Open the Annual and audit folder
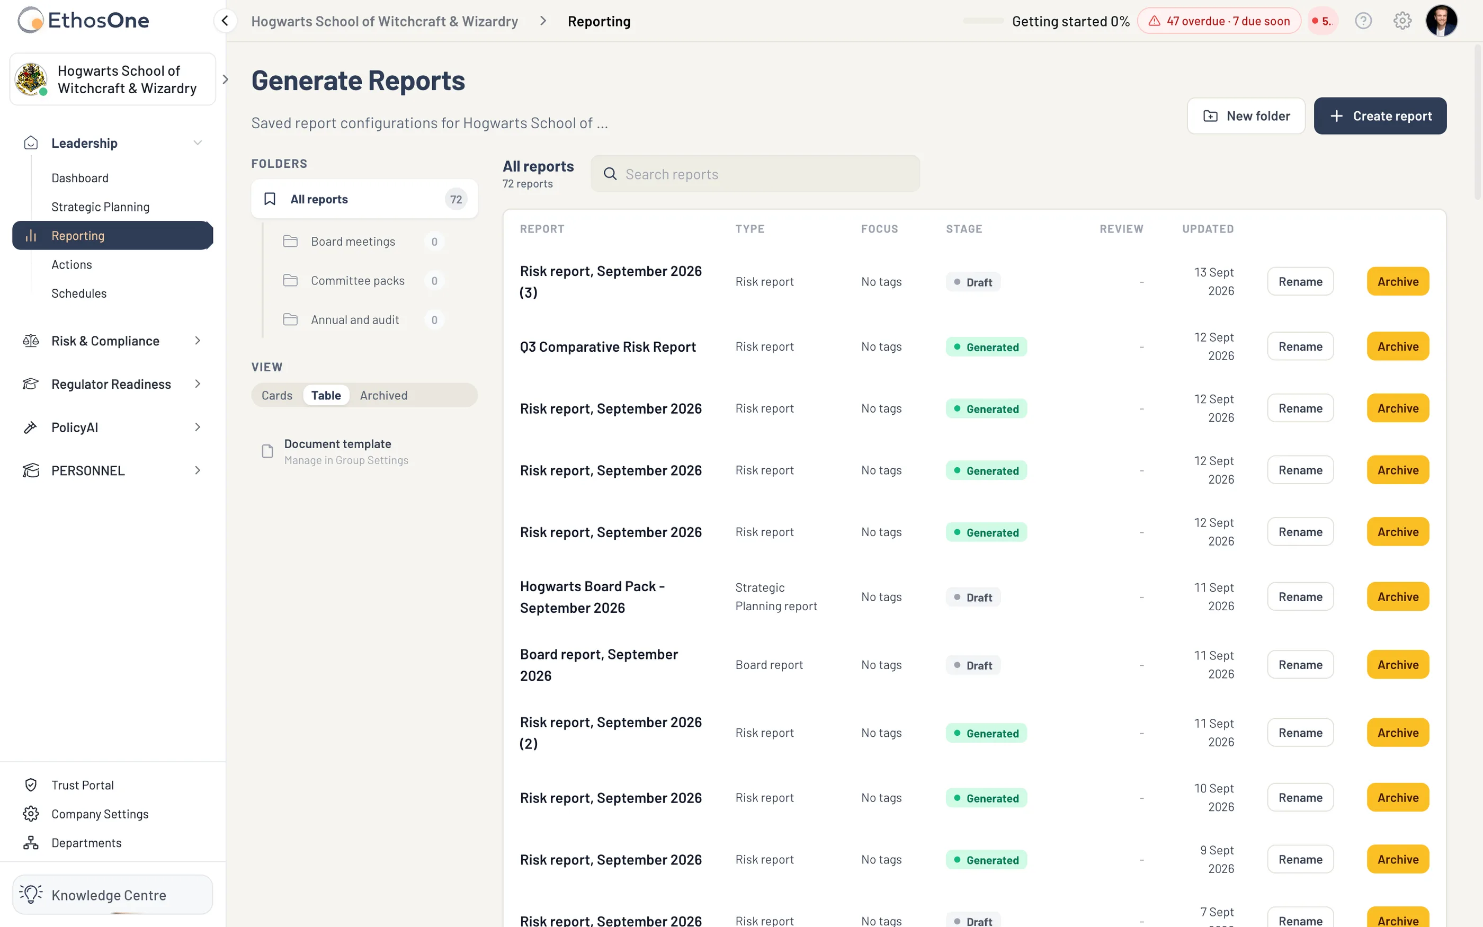Image resolution: width=1483 pixels, height=927 pixels. (x=364, y=320)
